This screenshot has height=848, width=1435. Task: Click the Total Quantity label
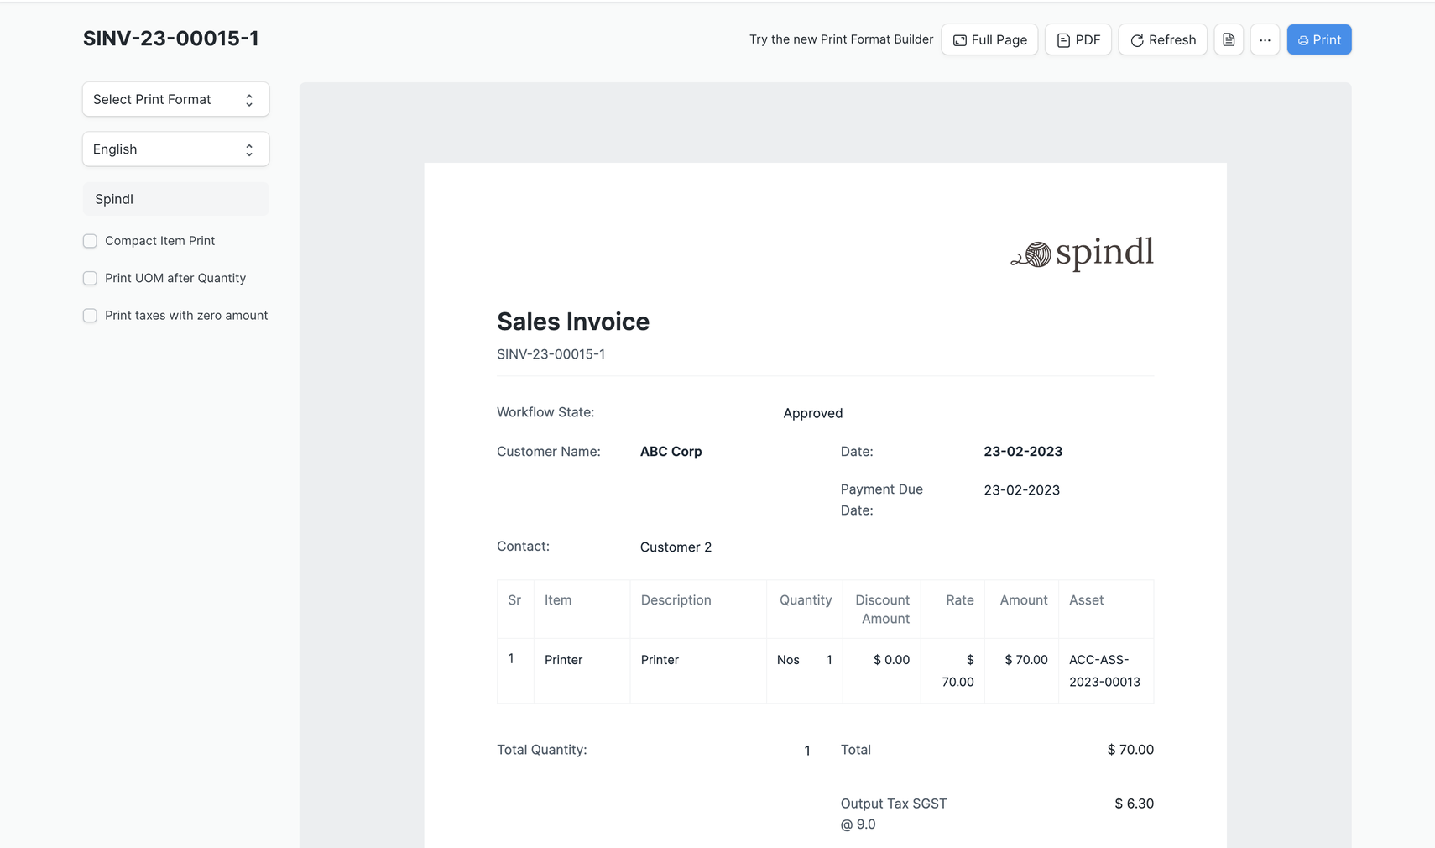point(541,750)
